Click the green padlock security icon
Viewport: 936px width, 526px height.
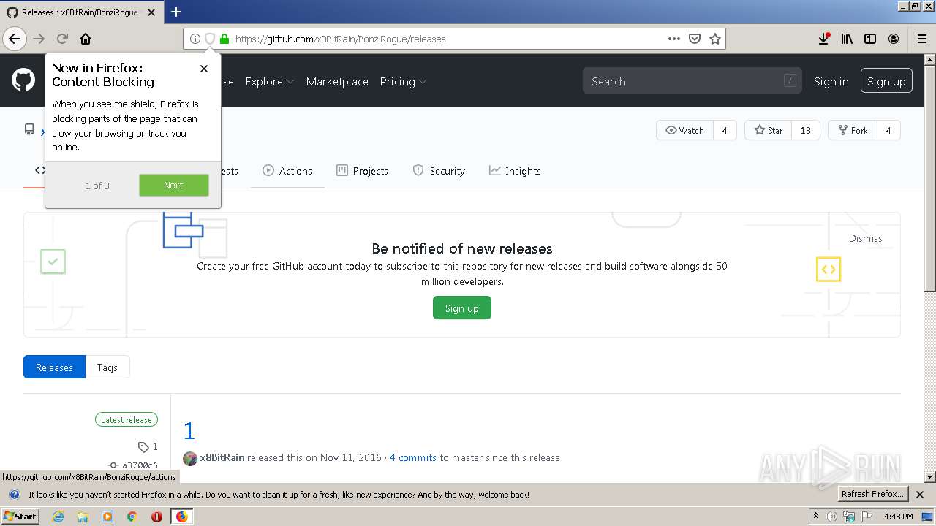click(224, 39)
